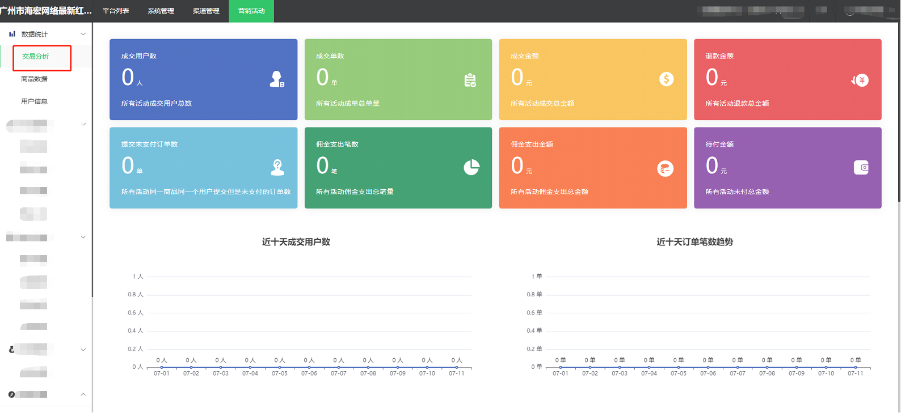The height and width of the screenshot is (417, 901).
Task: Click the clipboard icon on 成交单数 card
Action: click(x=470, y=80)
